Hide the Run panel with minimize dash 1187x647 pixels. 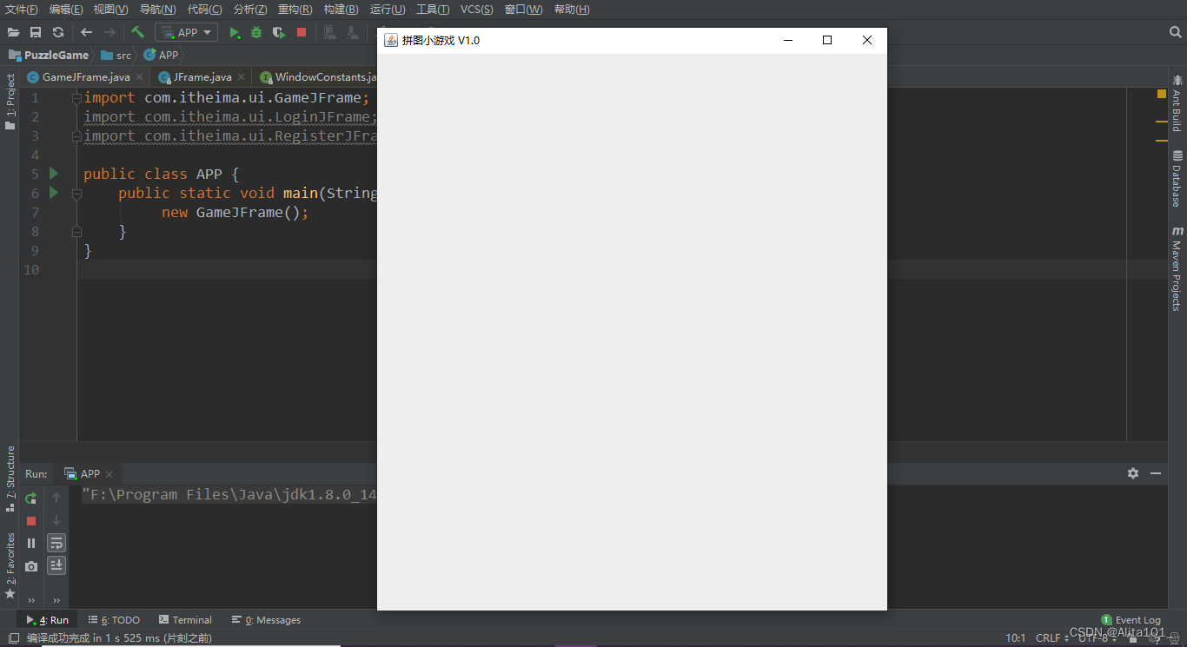coord(1156,473)
